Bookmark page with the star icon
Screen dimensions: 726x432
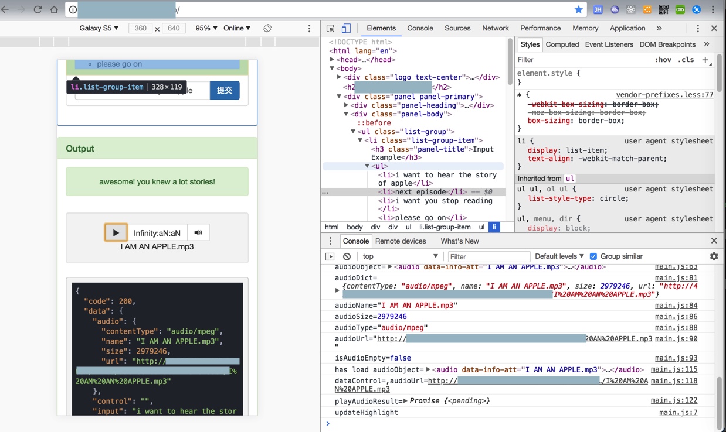579,9
